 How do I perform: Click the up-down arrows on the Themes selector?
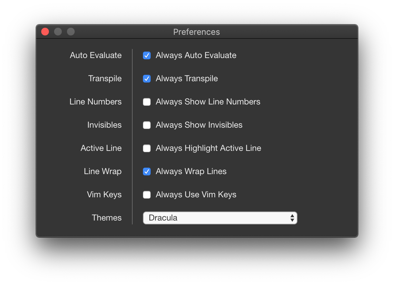click(x=292, y=218)
